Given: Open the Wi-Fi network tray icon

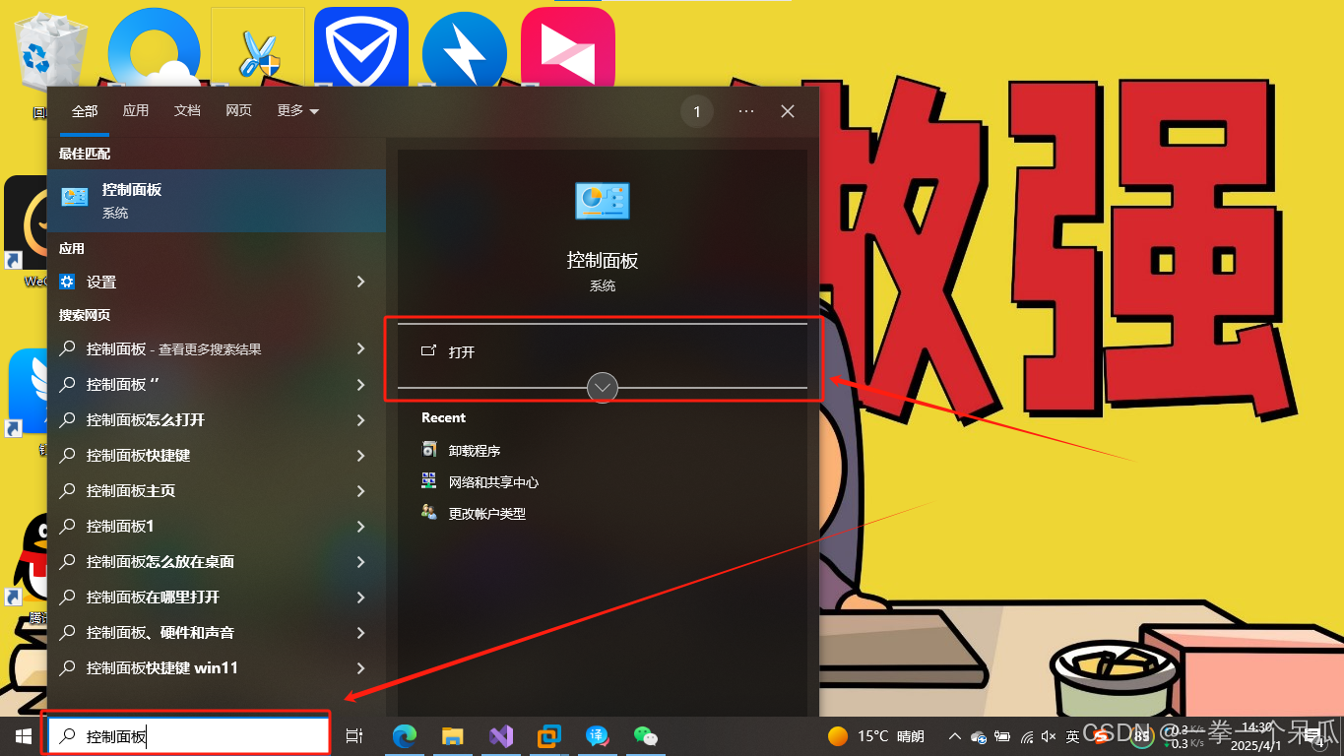Looking at the screenshot, I should click(1027, 735).
